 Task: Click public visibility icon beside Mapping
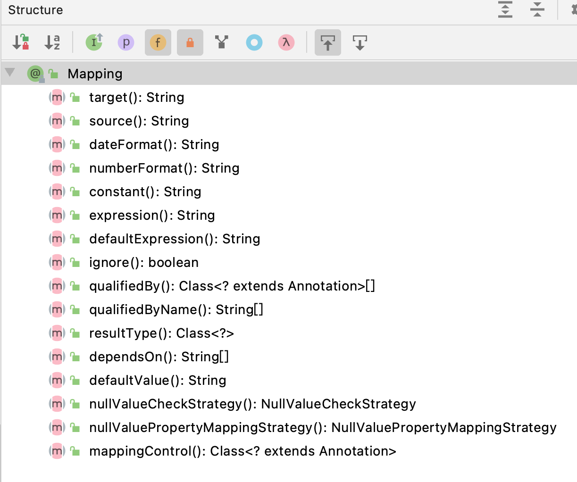[53, 74]
